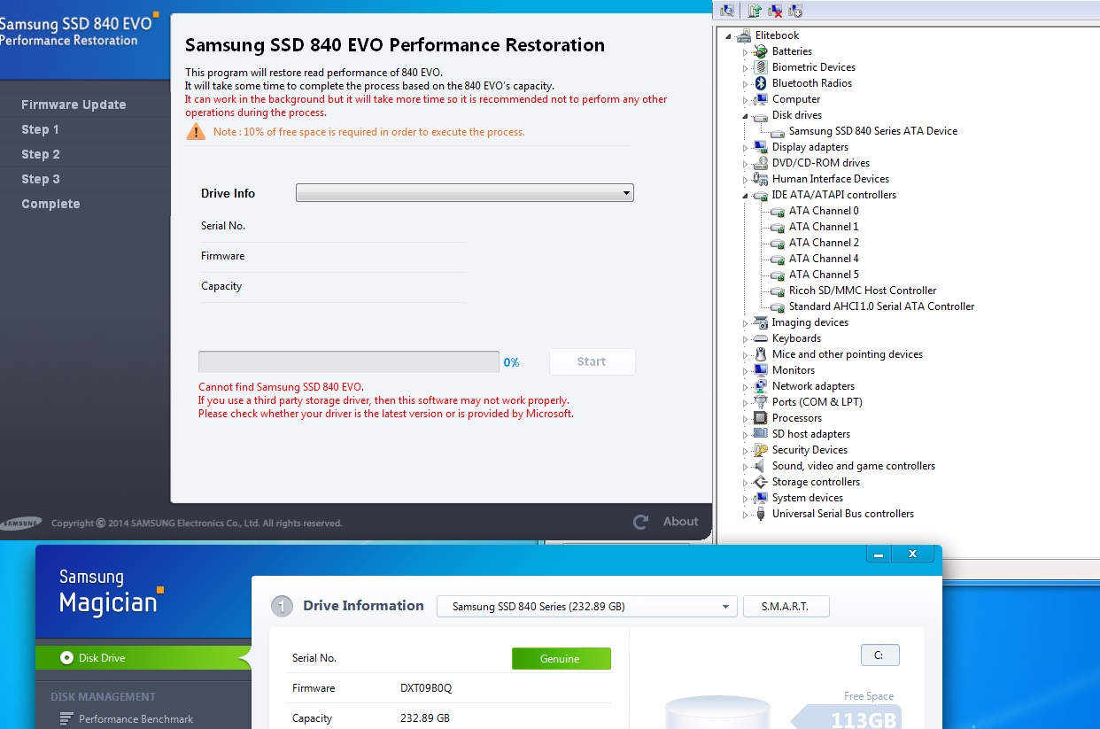Click the Sound, video and game controllers icon
This screenshot has width=1100, height=729.
click(x=760, y=466)
